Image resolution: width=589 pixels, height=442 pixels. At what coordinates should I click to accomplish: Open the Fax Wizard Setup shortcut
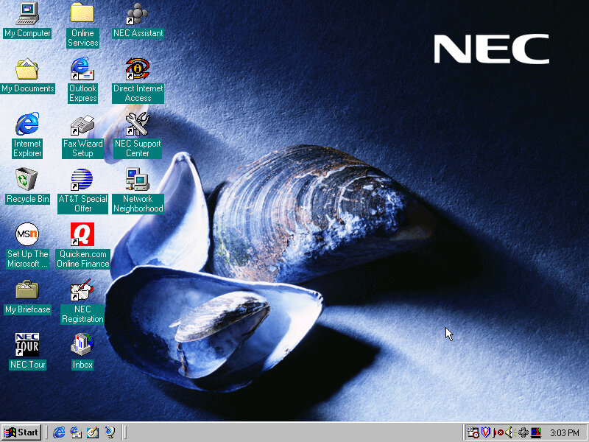coord(82,124)
